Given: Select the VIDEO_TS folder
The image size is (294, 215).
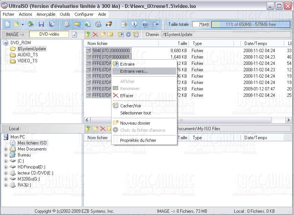Looking at the screenshot, I should 27,61.
